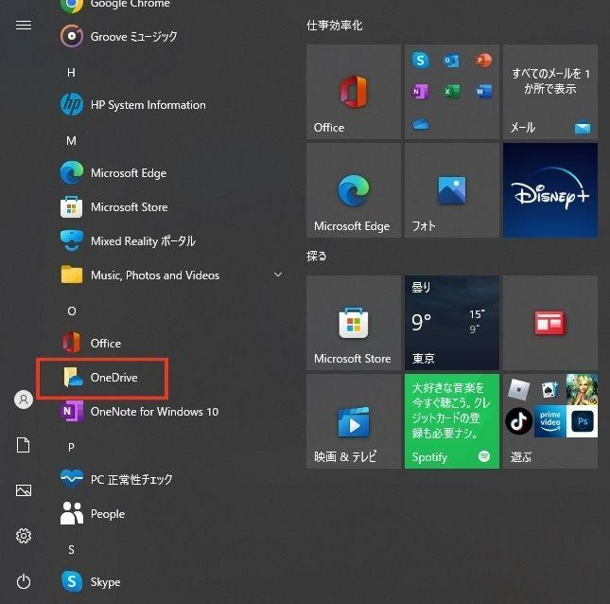
Task: Jump to letter M section header
Action: 71,140
